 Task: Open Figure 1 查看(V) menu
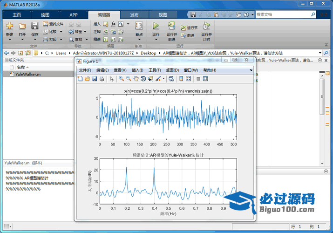coord(120,70)
